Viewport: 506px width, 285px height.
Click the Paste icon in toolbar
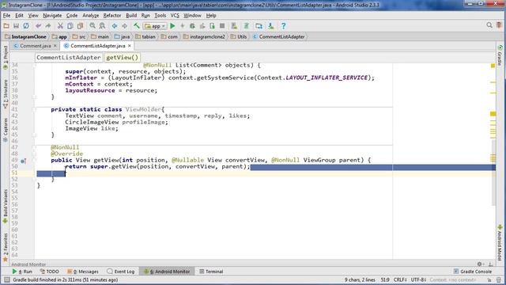click(80, 26)
